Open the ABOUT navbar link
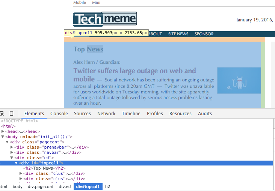Viewport: 275px width, 191px height. pyautogui.click(x=155, y=34)
